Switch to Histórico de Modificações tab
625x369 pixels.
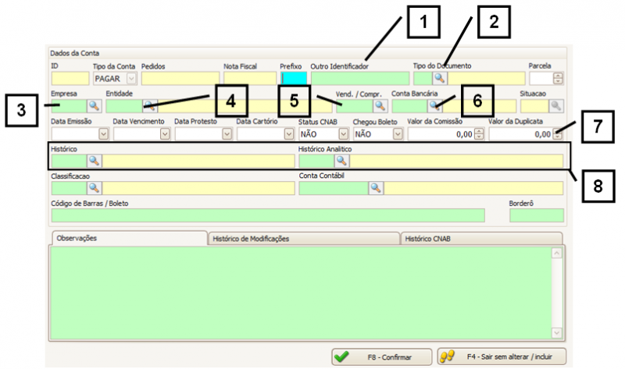tap(302, 239)
